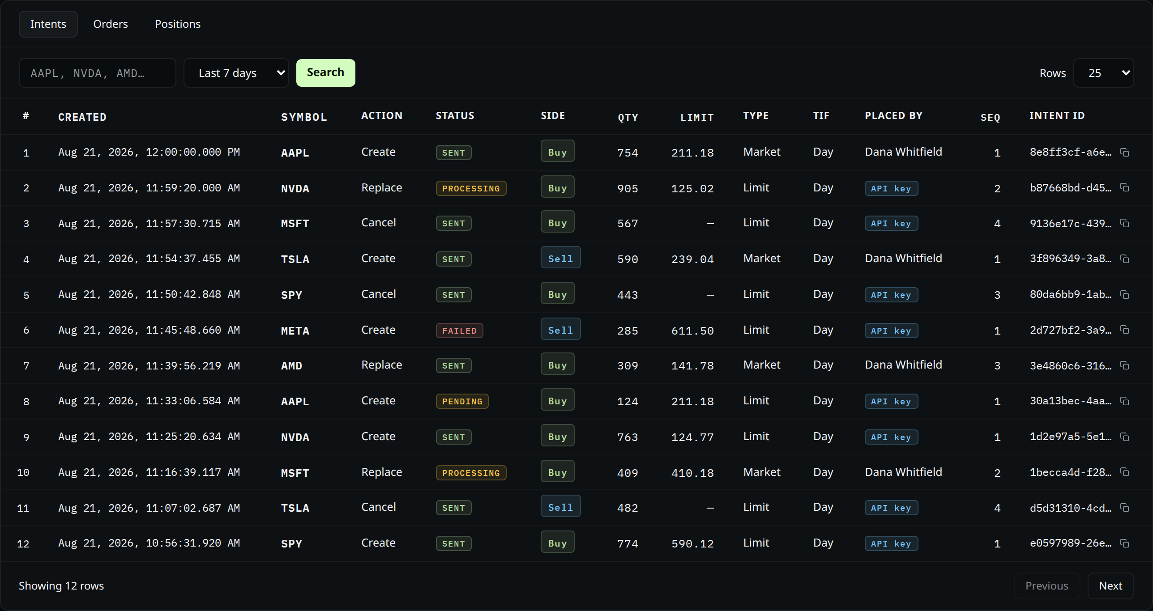The height and width of the screenshot is (611, 1153).
Task: Click the Showing 12 rows label
Action: [61, 586]
